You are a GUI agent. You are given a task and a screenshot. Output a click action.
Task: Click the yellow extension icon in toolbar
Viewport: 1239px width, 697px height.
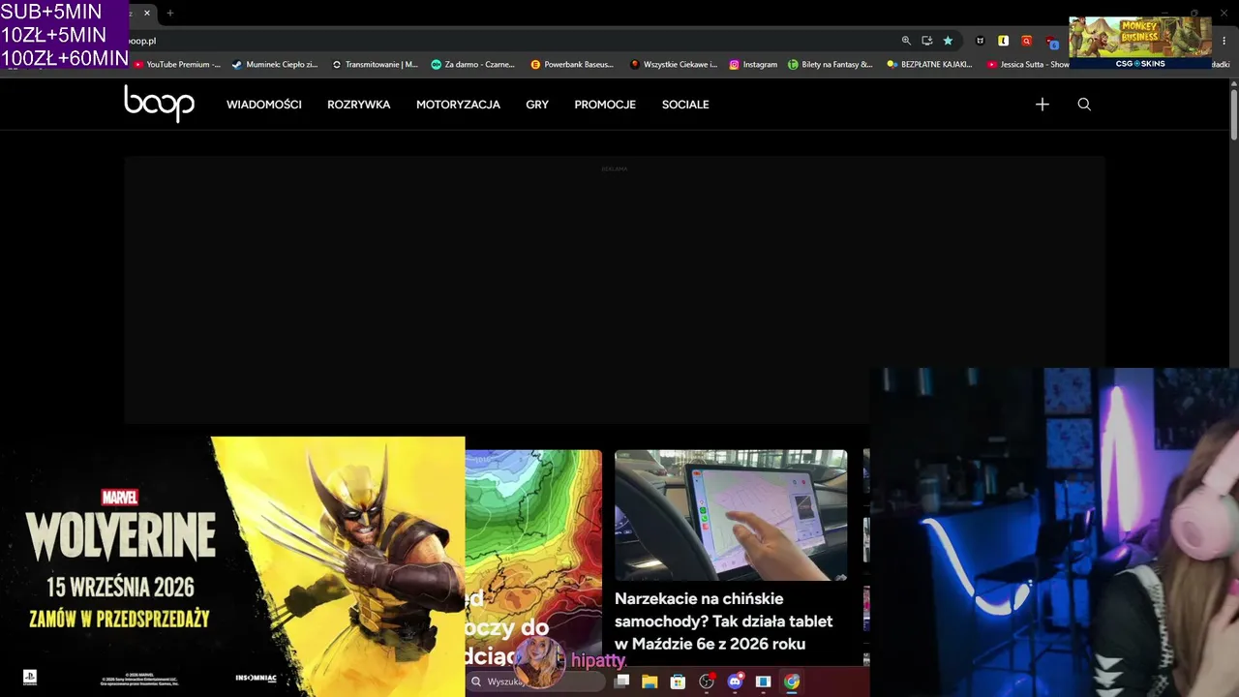[1003, 41]
